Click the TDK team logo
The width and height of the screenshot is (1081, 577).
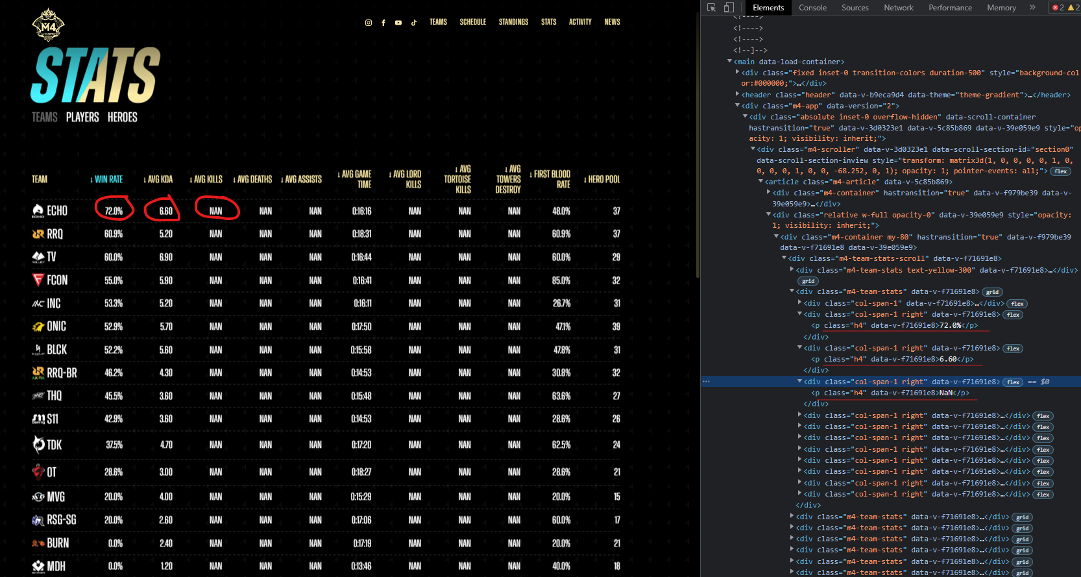point(38,444)
